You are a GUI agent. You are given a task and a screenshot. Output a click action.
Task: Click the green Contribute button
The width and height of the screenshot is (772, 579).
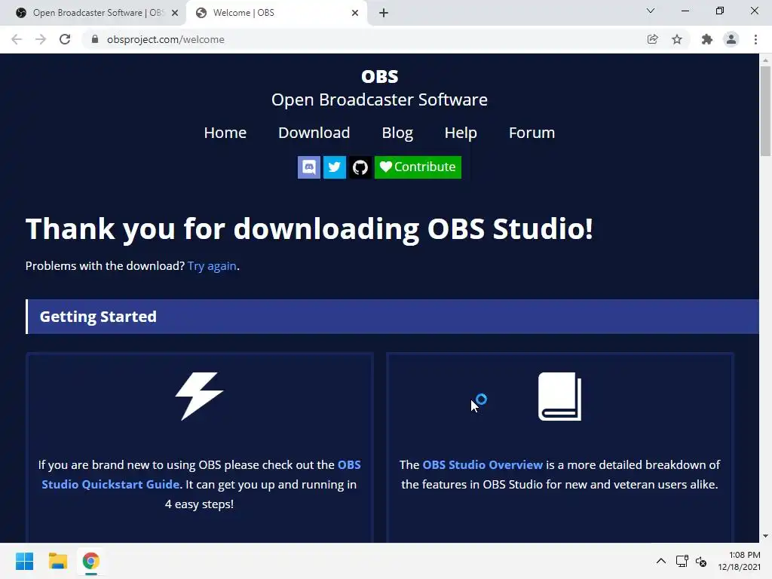pyautogui.click(x=418, y=167)
